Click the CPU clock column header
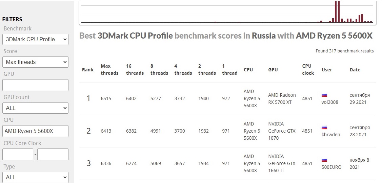382x183 pixels. 308,69
